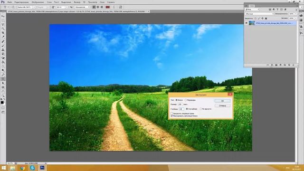Click left align text icon
The image size is (304, 171).
click(x=94, y=7)
